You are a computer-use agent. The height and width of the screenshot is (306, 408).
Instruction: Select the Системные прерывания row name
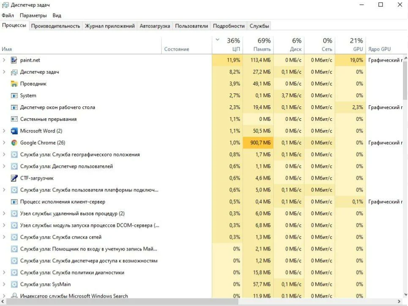(x=48, y=119)
